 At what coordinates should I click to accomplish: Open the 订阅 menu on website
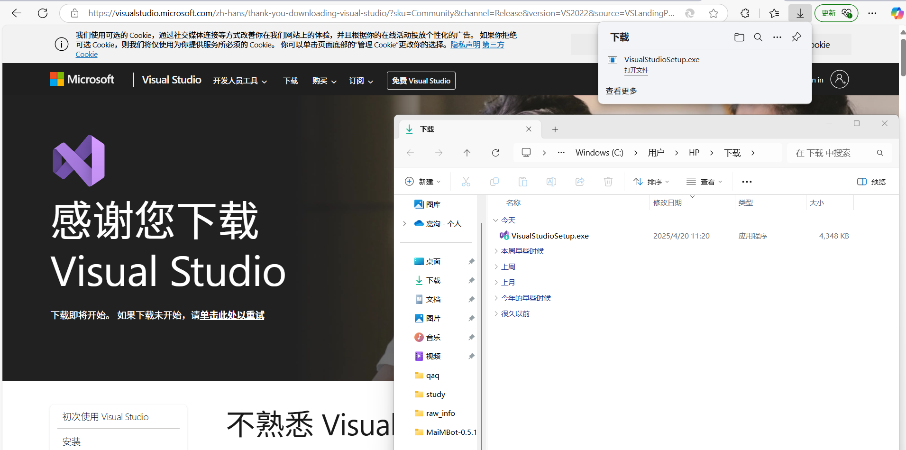[x=361, y=81]
